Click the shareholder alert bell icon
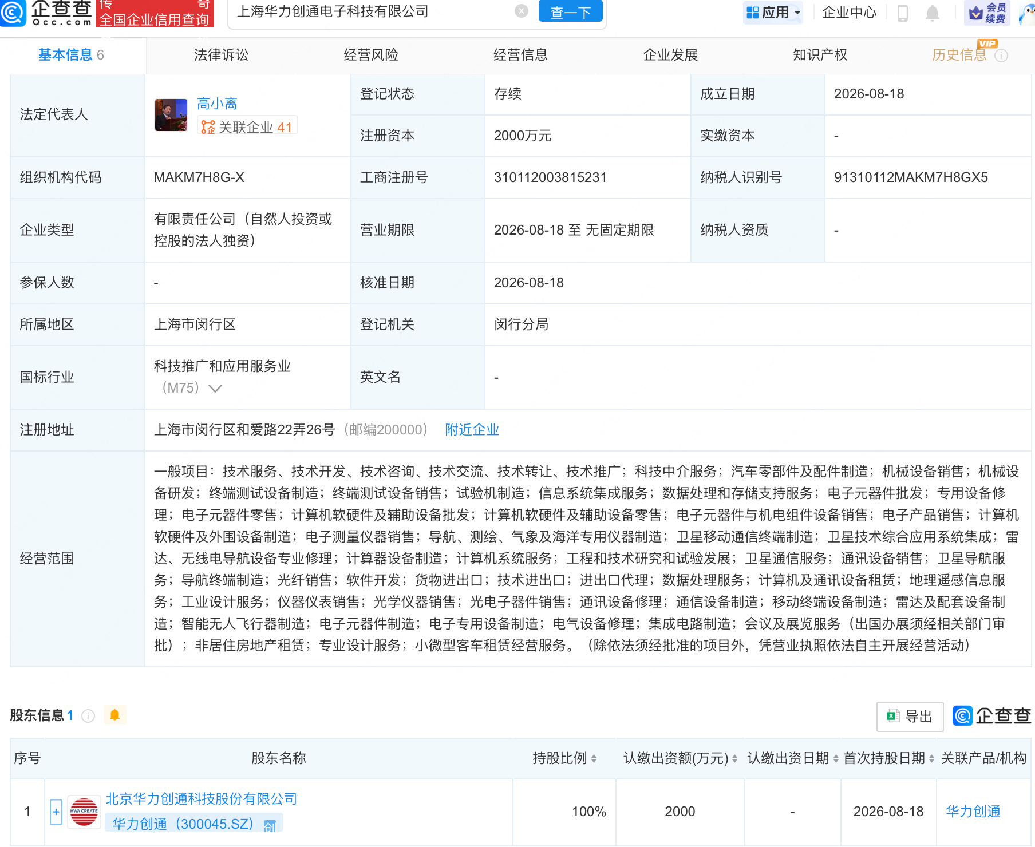This screenshot has width=1035, height=847. click(x=114, y=715)
